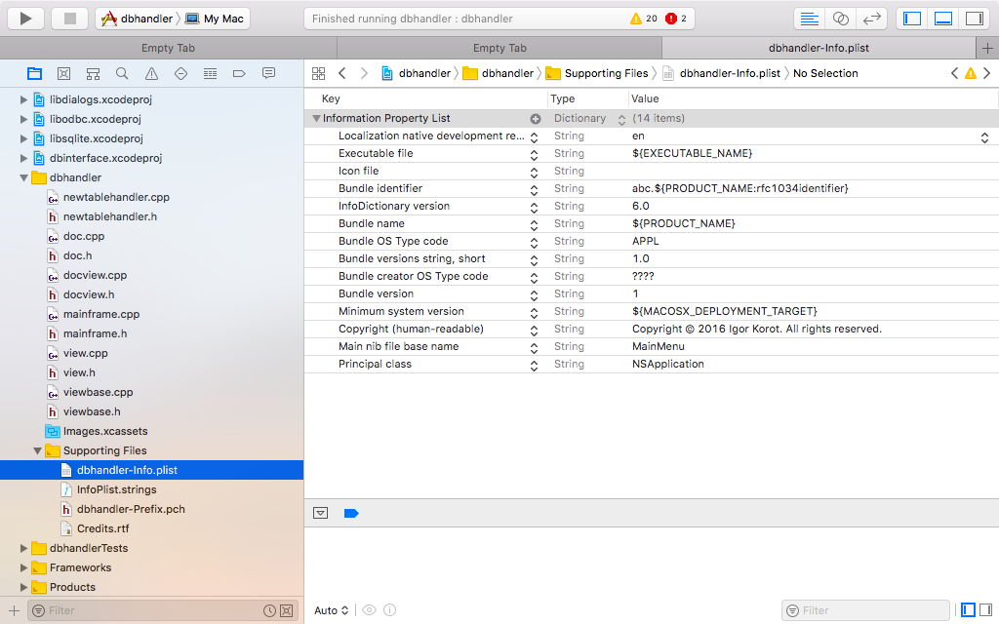Expand the Products group
Viewport: 999px width, 624px height.
23,587
